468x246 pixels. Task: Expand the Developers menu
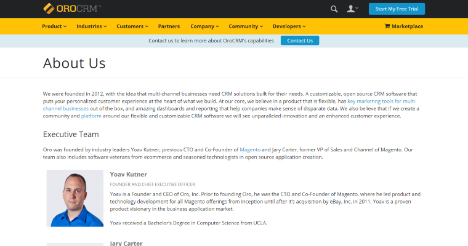(289, 26)
